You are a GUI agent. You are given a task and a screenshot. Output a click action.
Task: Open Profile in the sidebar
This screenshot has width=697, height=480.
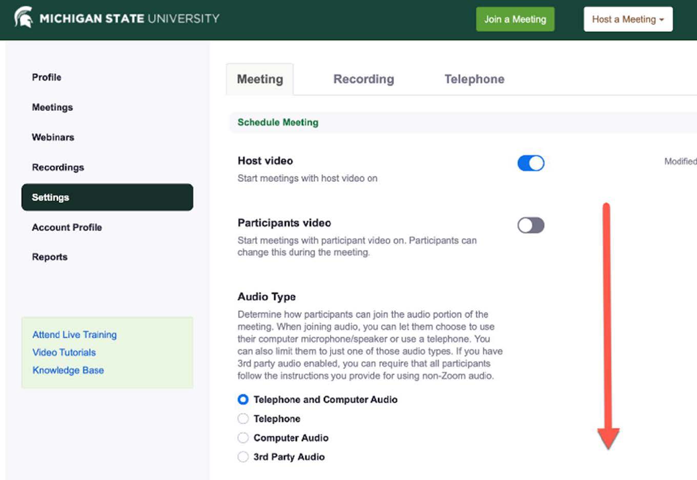coord(47,77)
